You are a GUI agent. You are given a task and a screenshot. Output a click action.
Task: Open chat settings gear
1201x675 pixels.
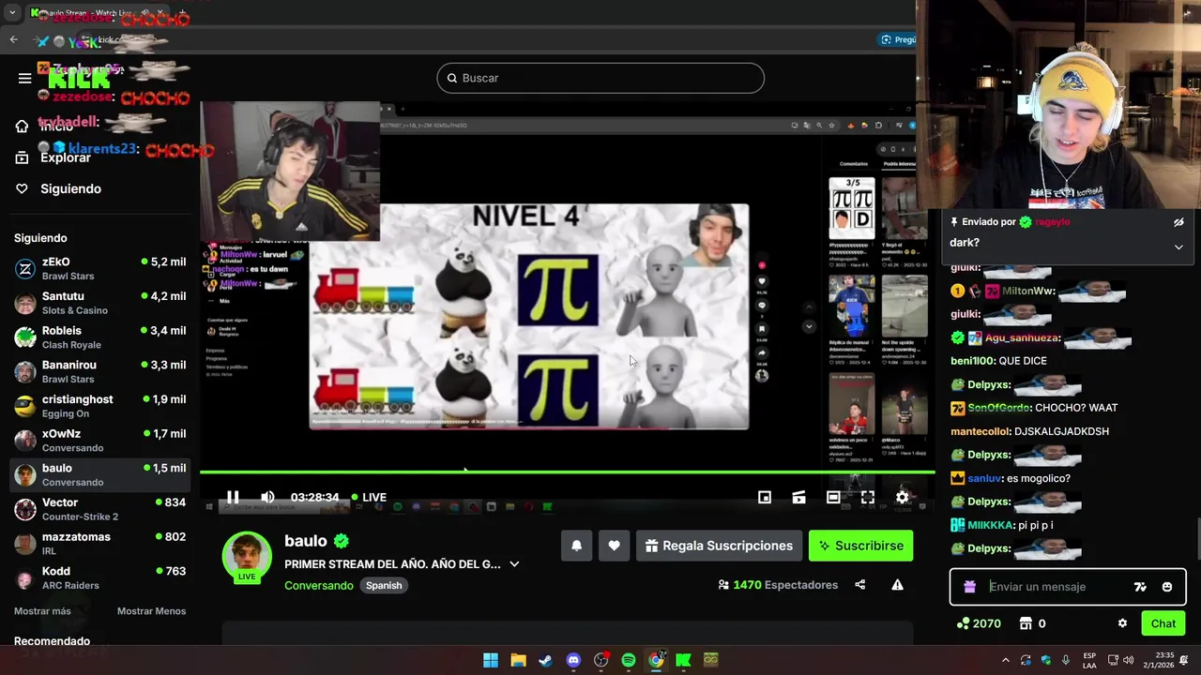coord(1122,623)
